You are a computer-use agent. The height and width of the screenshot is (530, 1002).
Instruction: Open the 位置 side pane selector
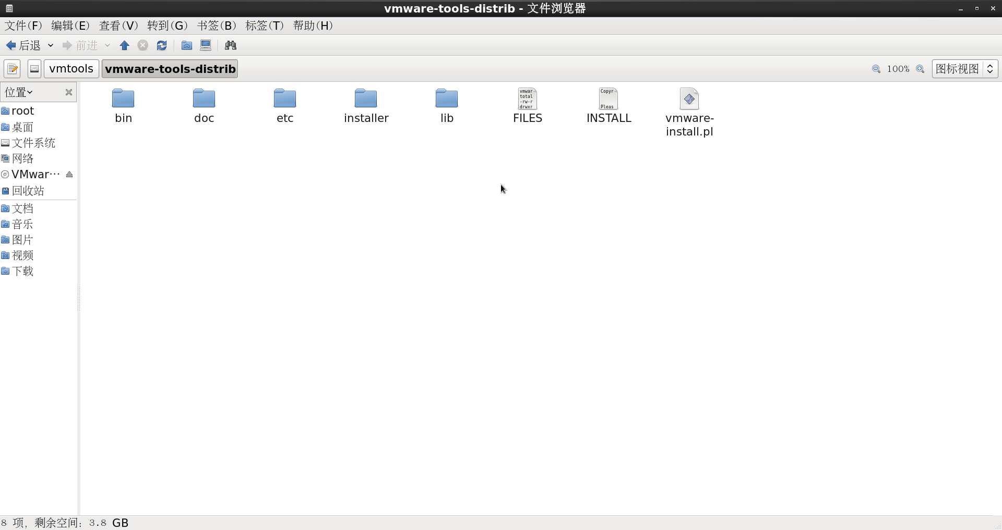click(x=19, y=92)
